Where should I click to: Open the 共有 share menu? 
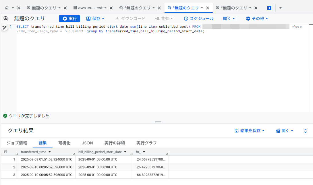[164, 19]
